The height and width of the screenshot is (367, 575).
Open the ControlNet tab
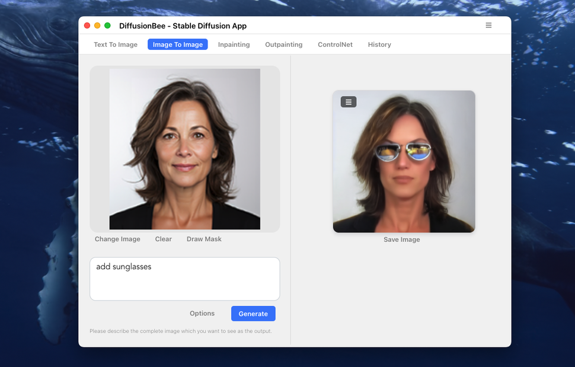click(335, 44)
